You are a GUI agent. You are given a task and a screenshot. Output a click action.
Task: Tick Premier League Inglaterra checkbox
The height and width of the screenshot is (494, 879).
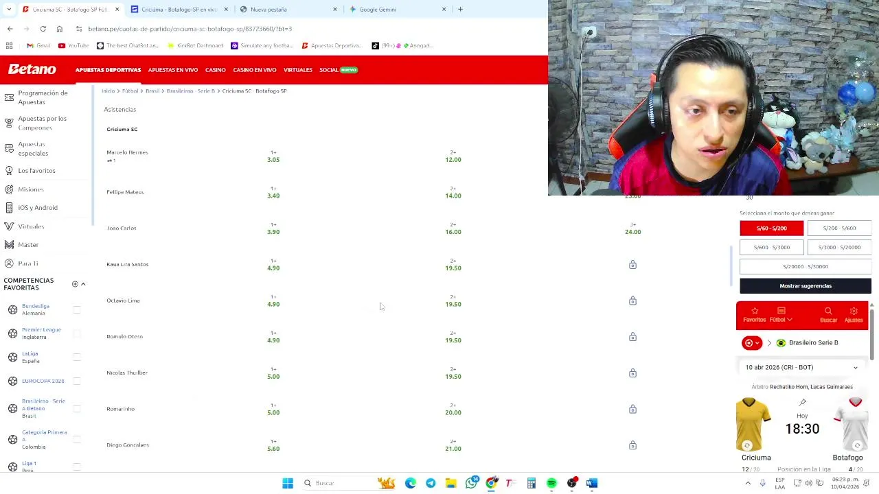(x=77, y=333)
